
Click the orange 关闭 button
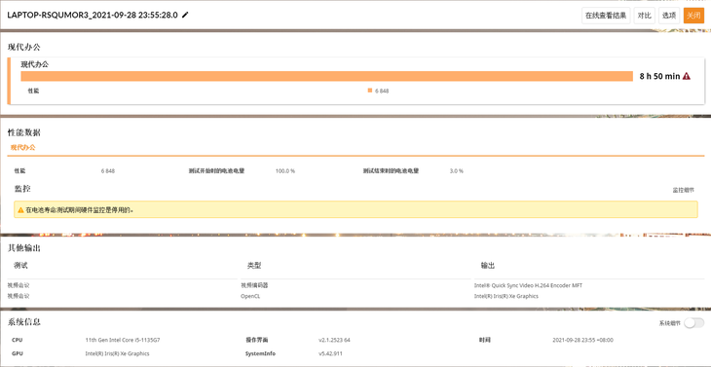pos(693,16)
